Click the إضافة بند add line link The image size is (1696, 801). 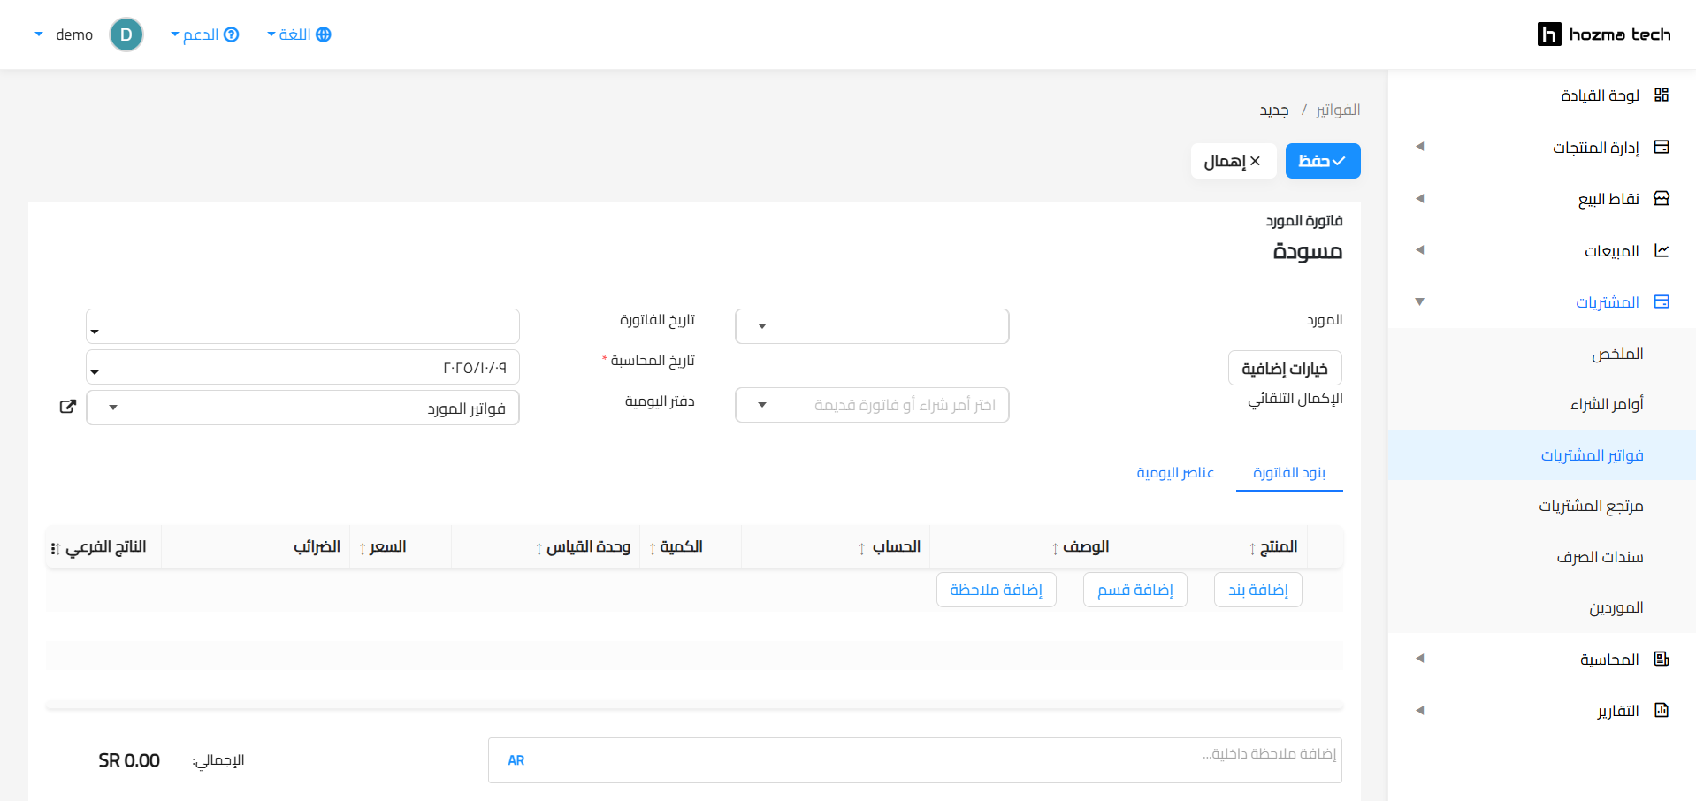tap(1257, 590)
